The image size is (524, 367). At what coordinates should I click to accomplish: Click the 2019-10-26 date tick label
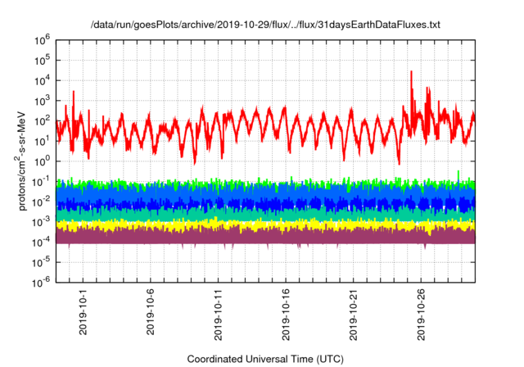421,315
